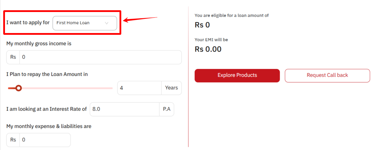This screenshot has height=150, width=372.
Task: Focus the monthly expense & liabilities input
Action: pyautogui.click(x=45, y=140)
